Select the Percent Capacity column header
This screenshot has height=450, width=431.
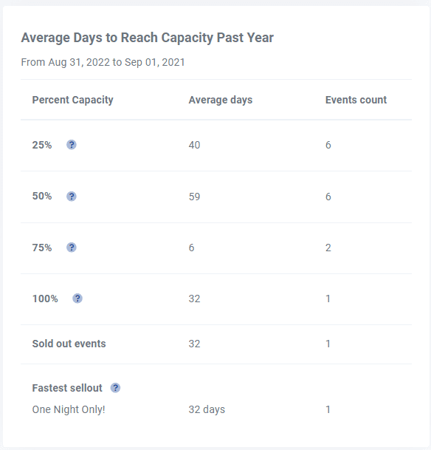click(x=72, y=100)
